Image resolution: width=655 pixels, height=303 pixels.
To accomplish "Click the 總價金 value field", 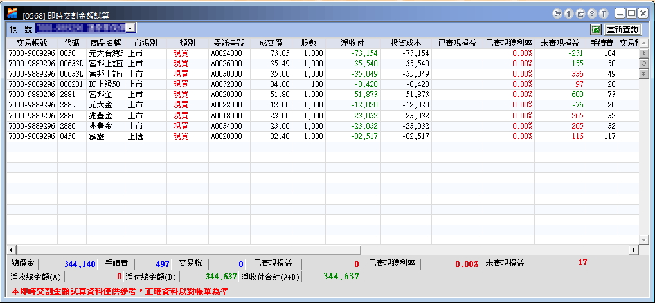I will click(x=67, y=264).
